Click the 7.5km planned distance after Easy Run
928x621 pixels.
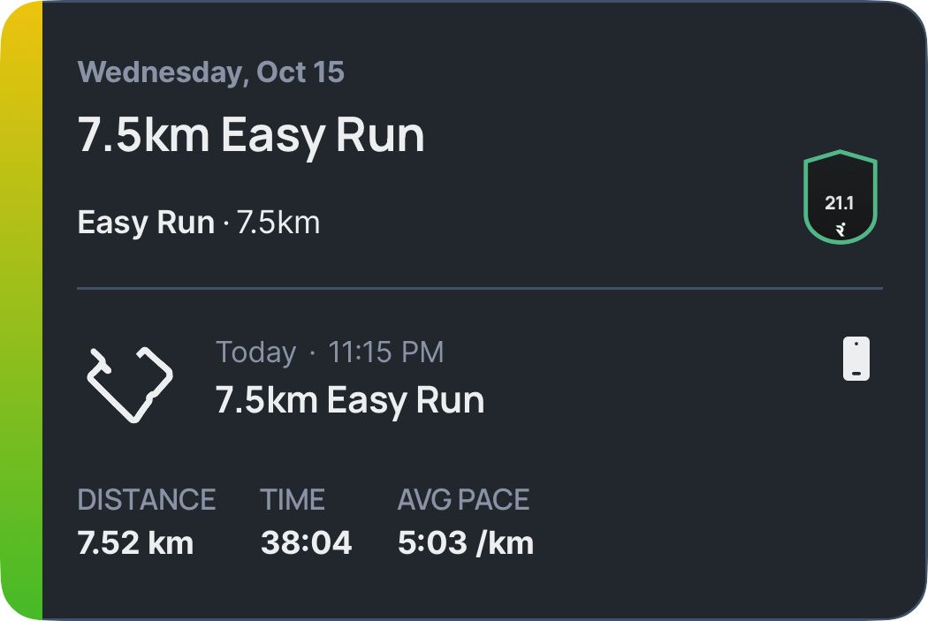[278, 223]
